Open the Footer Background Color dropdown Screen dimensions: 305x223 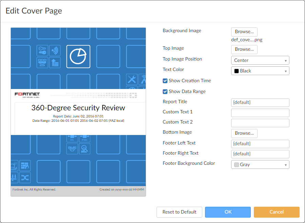pyautogui.click(x=260, y=164)
